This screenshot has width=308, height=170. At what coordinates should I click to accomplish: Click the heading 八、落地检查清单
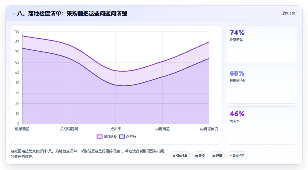coord(72,13)
